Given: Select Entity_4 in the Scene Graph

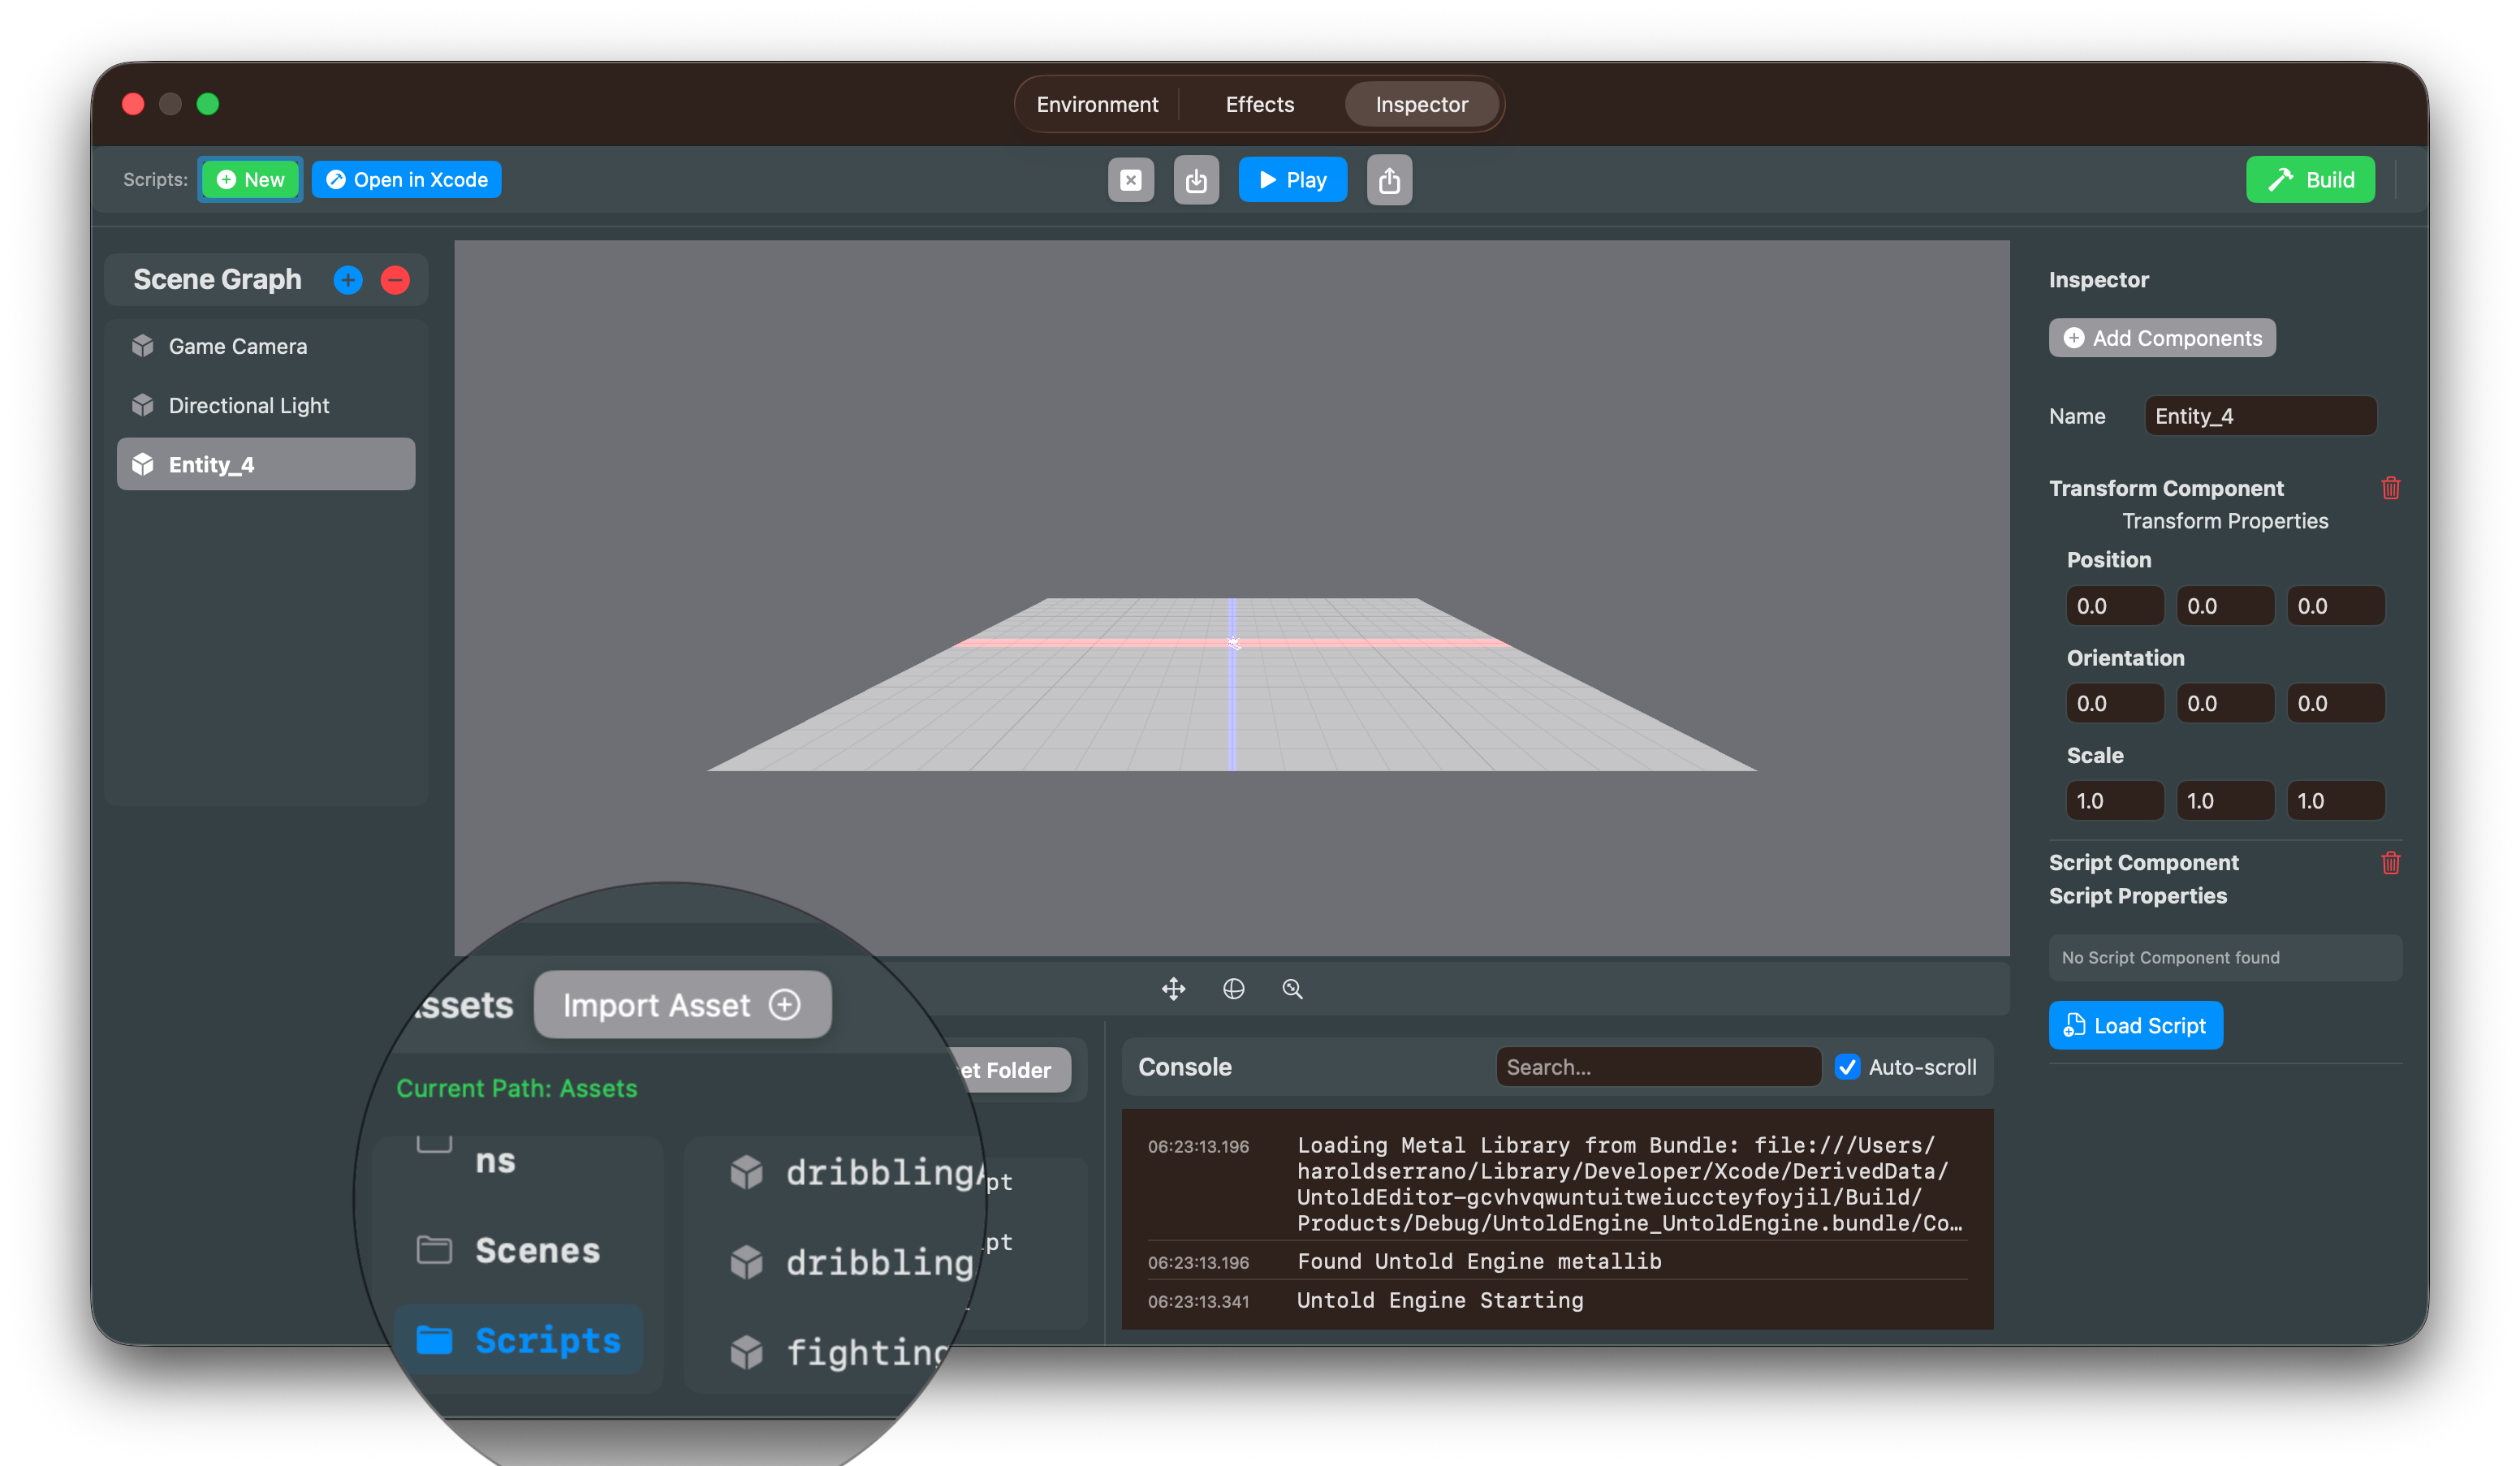Looking at the screenshot, I should click(266, 463).
